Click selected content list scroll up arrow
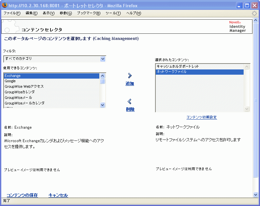 [x=247, y=66]
